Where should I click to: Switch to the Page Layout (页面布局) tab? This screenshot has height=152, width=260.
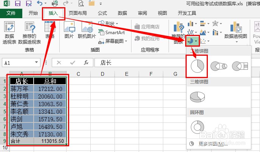coord(77,13)
